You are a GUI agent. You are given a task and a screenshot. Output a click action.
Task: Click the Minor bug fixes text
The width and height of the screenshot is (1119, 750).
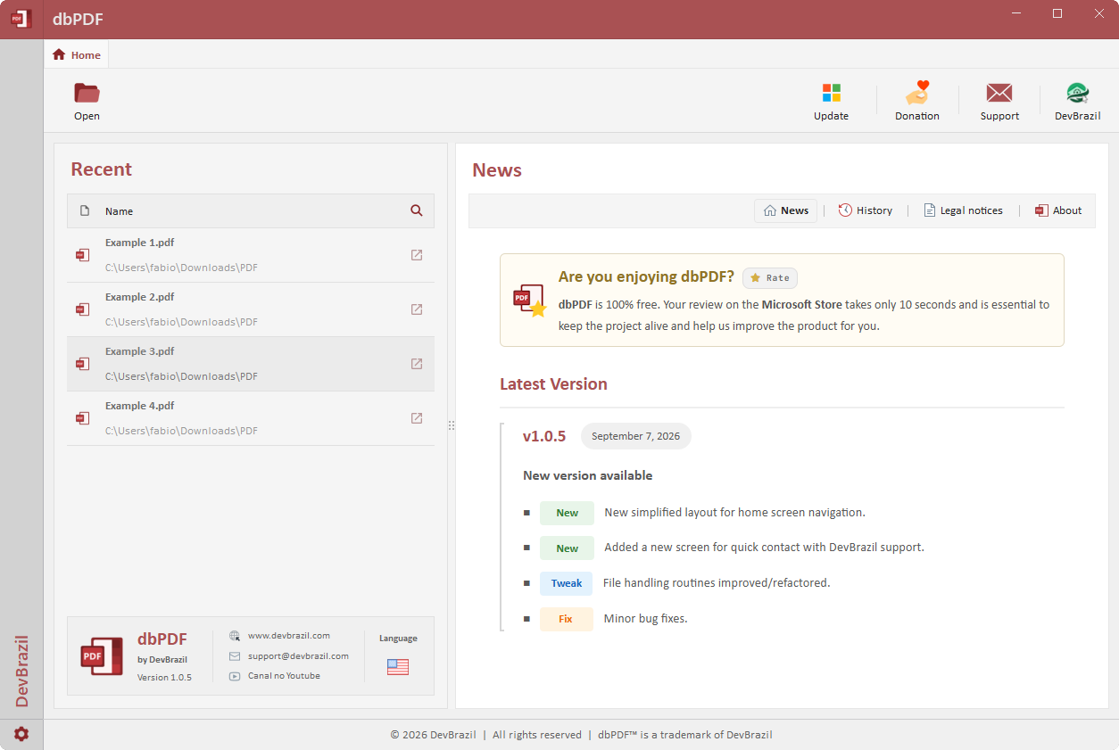[645, 618]
